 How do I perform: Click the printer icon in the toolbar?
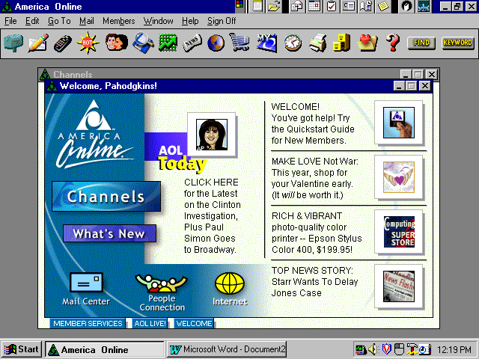318,43
